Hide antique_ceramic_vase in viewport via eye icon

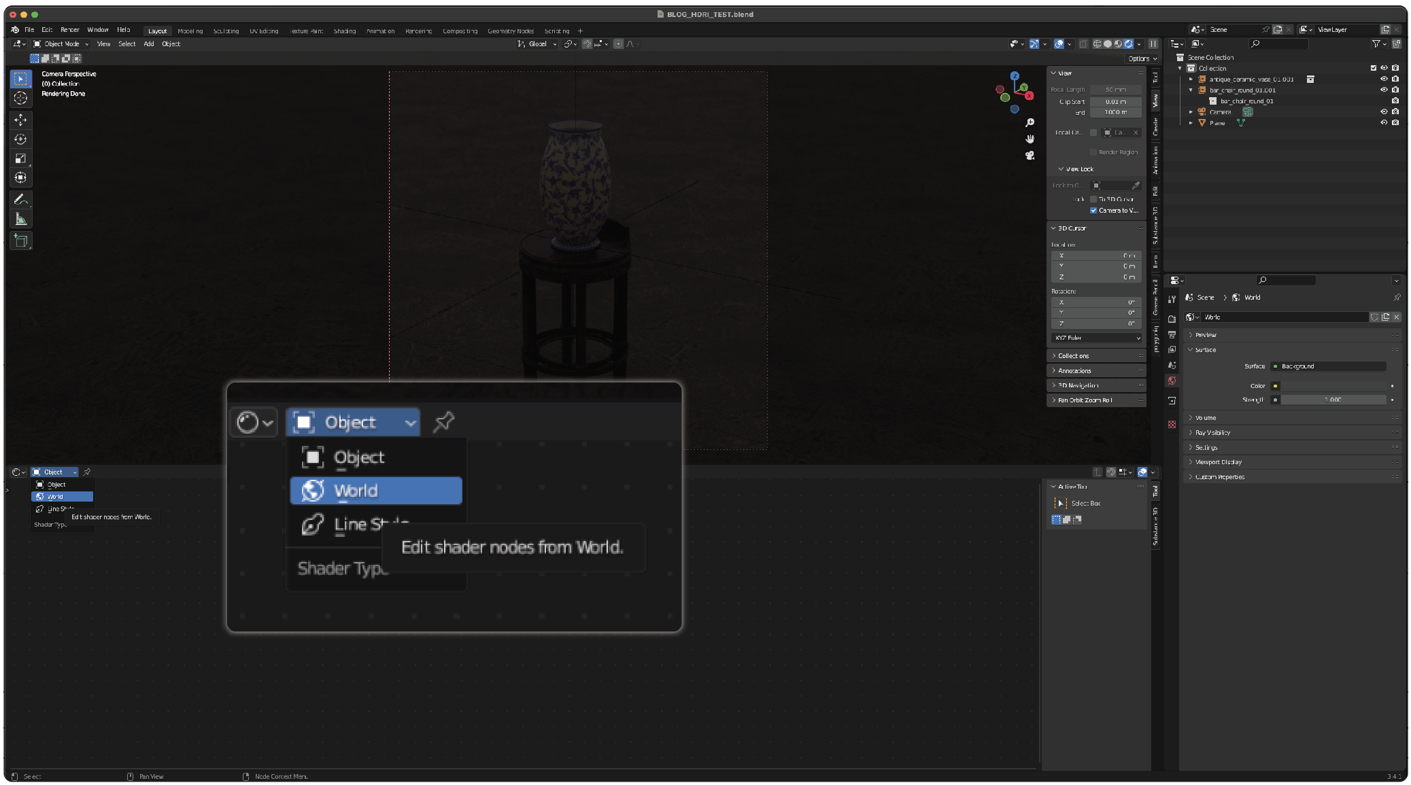coord(1383,80)
